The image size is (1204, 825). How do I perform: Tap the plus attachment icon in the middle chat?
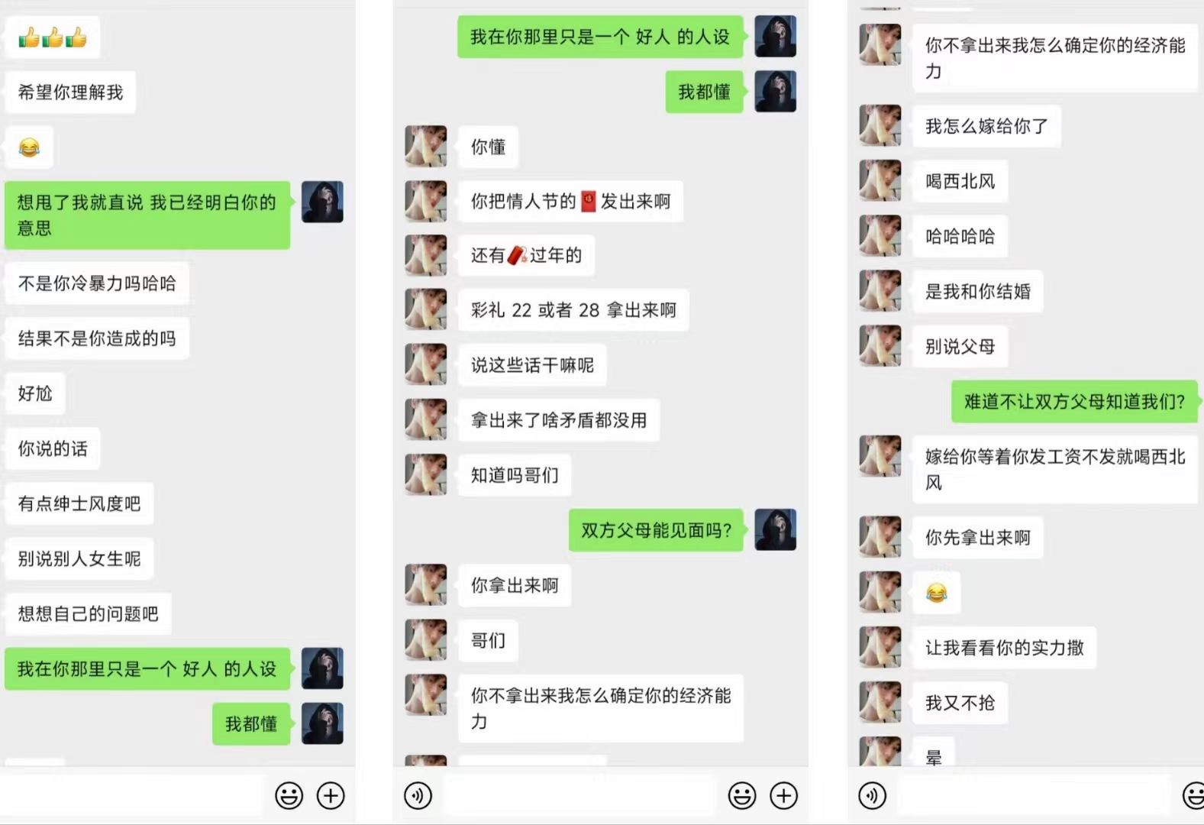point(784,796)
